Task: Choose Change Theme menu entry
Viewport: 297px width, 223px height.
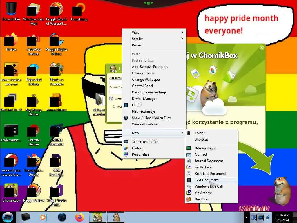Action: 154,73
